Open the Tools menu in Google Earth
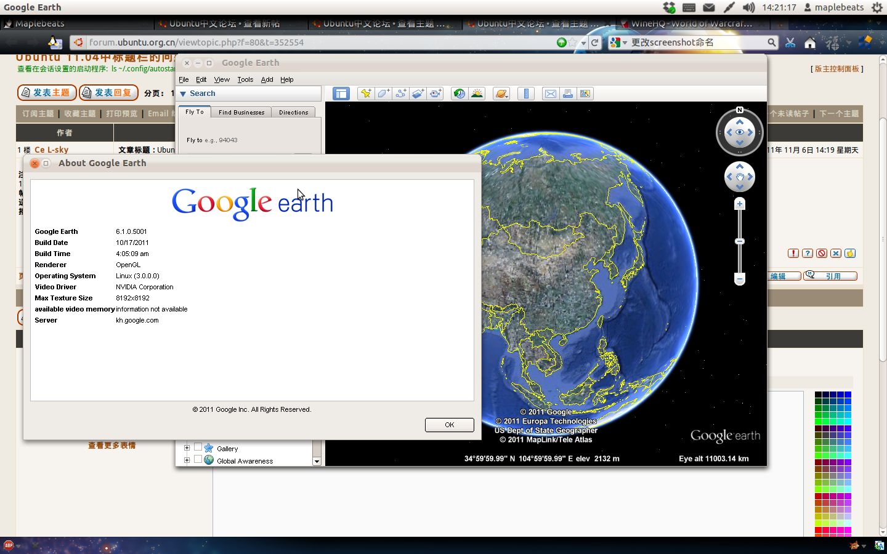The image size is (887, 554). click(x=245, y=79)
